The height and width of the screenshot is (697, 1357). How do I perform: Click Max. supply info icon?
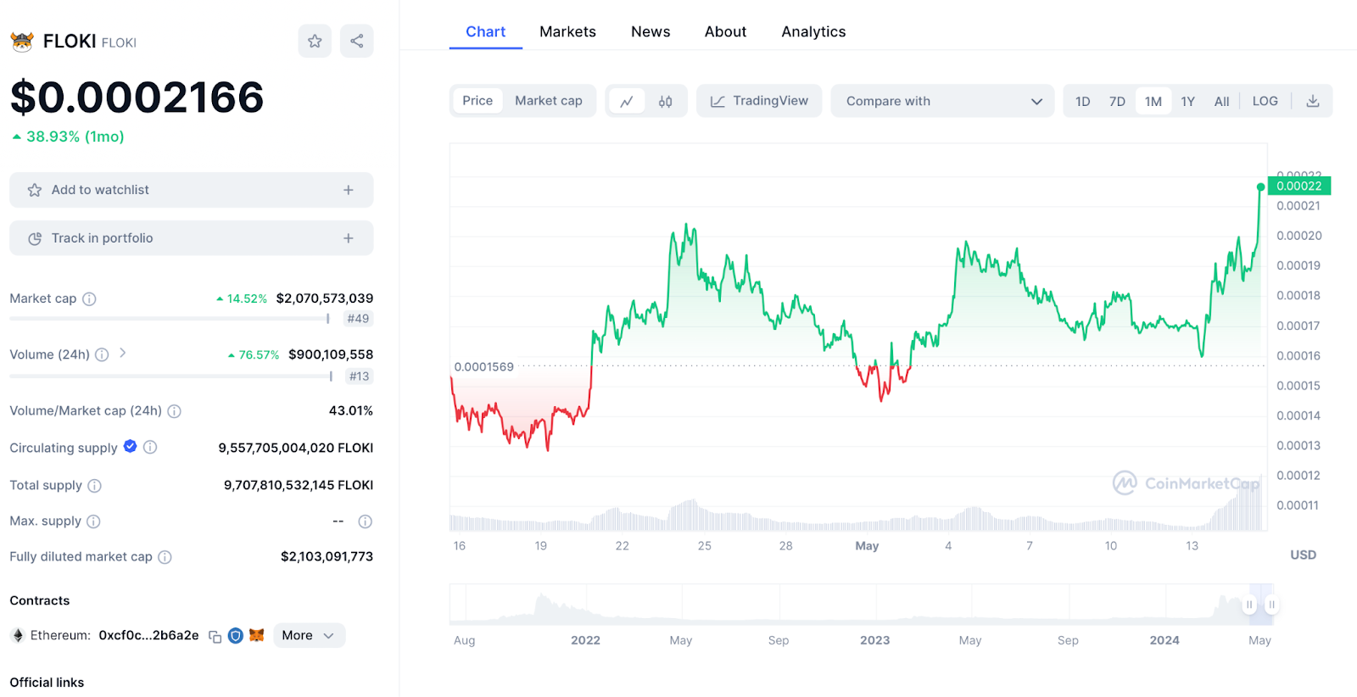[x=93, y=521]
